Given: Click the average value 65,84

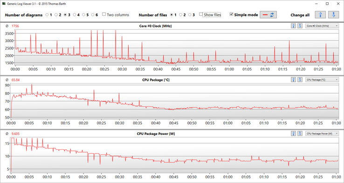Looking at the screenshot, I should 15,80.
